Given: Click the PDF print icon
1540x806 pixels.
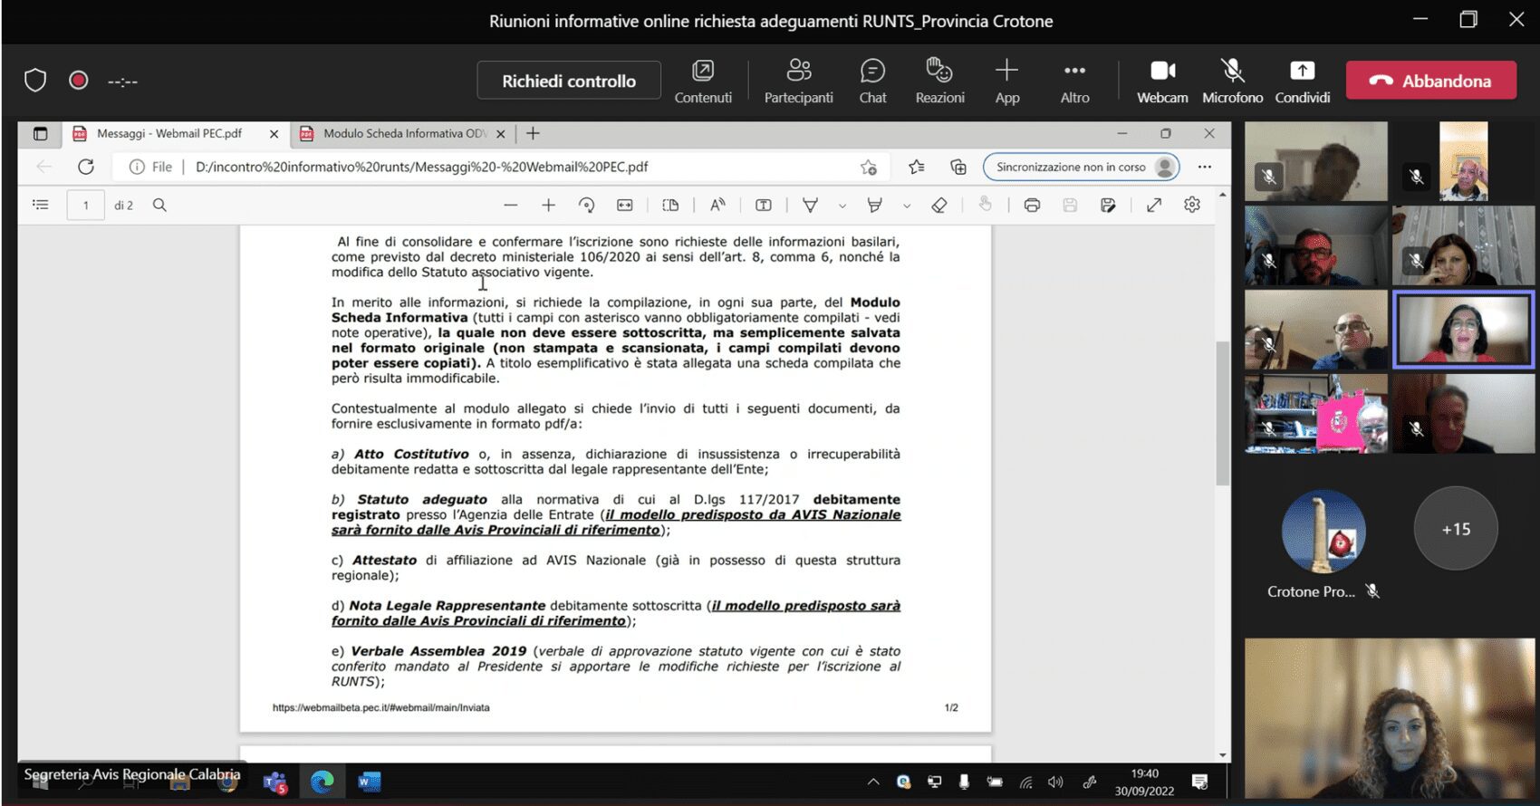Looking at the screenshot, I should (1031, 206).
